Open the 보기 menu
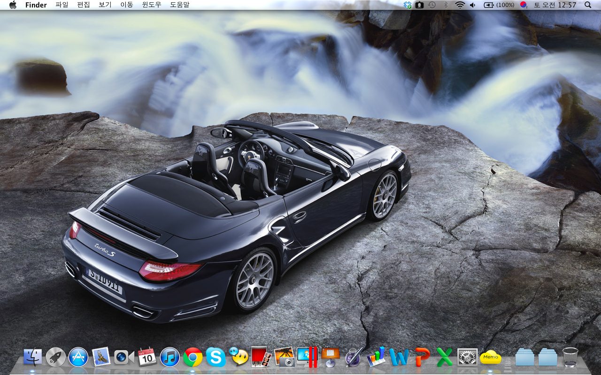This screenshot has height=375, width=601. (x=105, y=5)
